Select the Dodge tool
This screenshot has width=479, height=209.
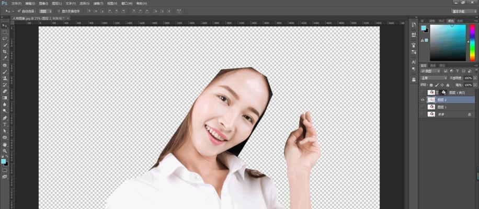[5, 111]
